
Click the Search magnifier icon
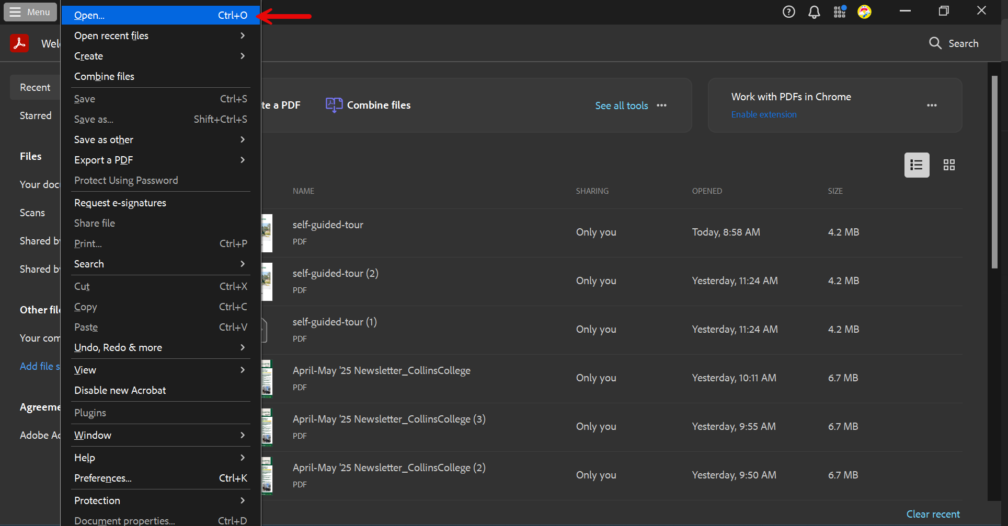pyautogui.click(x=935, y=43)
